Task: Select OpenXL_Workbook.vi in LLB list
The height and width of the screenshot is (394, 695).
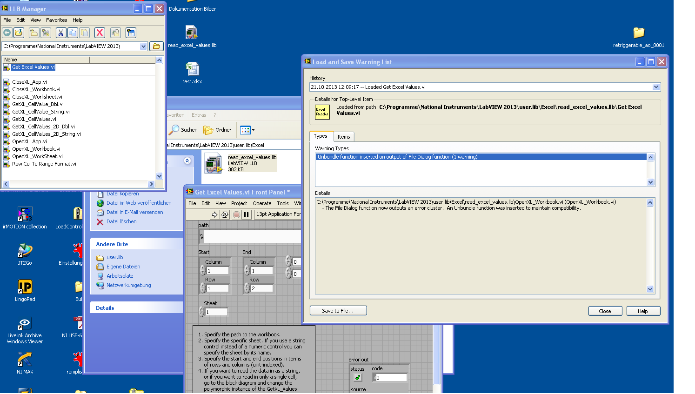Action: pyautogui.click(x=36, y=149)
